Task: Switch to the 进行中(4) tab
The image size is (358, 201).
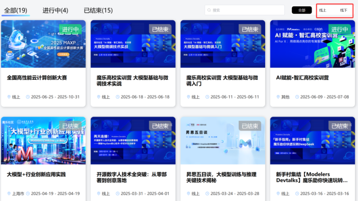Action: click(x=55, y=10)
